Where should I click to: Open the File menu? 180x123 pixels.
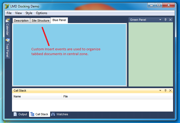tap(9, 13)
